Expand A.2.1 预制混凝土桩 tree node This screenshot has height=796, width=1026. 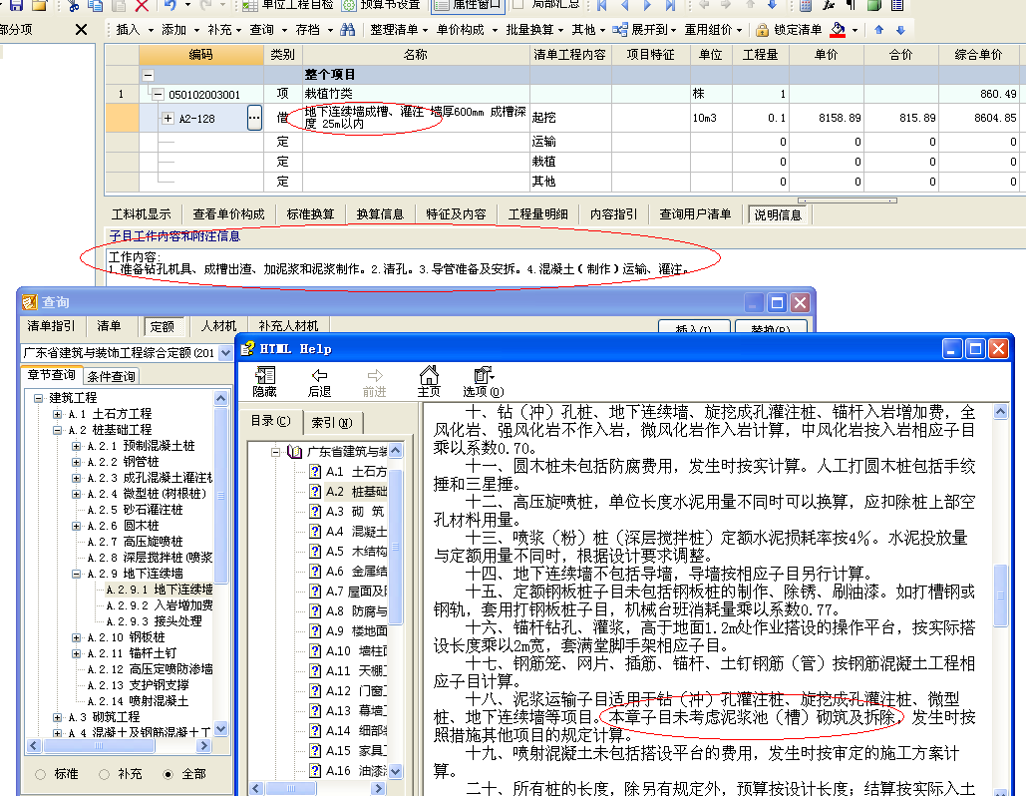coord(77,447)
